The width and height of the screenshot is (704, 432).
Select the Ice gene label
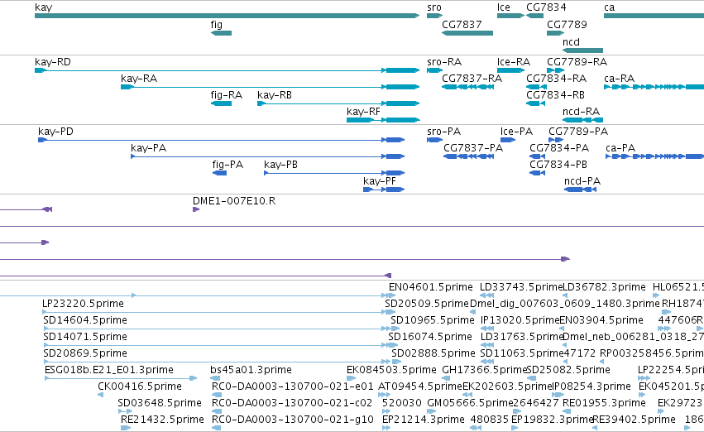[503, 7]
